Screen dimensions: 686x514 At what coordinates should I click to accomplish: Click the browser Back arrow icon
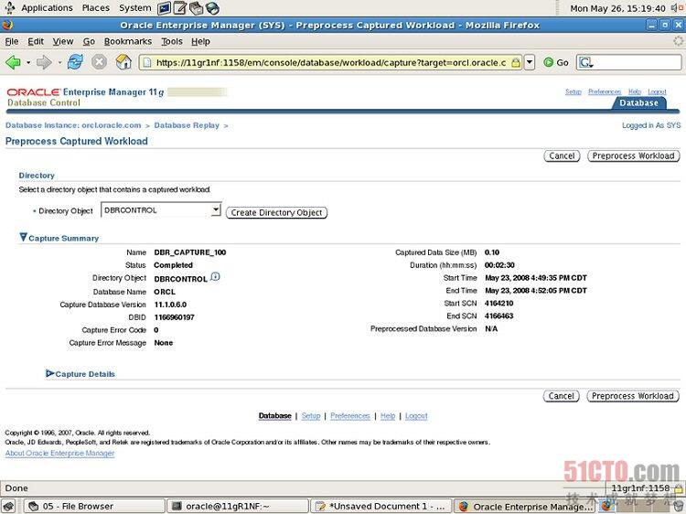click(13, 62)
